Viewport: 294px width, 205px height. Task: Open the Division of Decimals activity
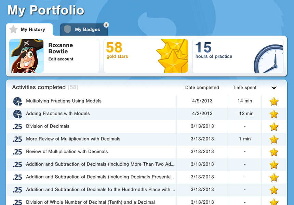click(x=48, y=126)
